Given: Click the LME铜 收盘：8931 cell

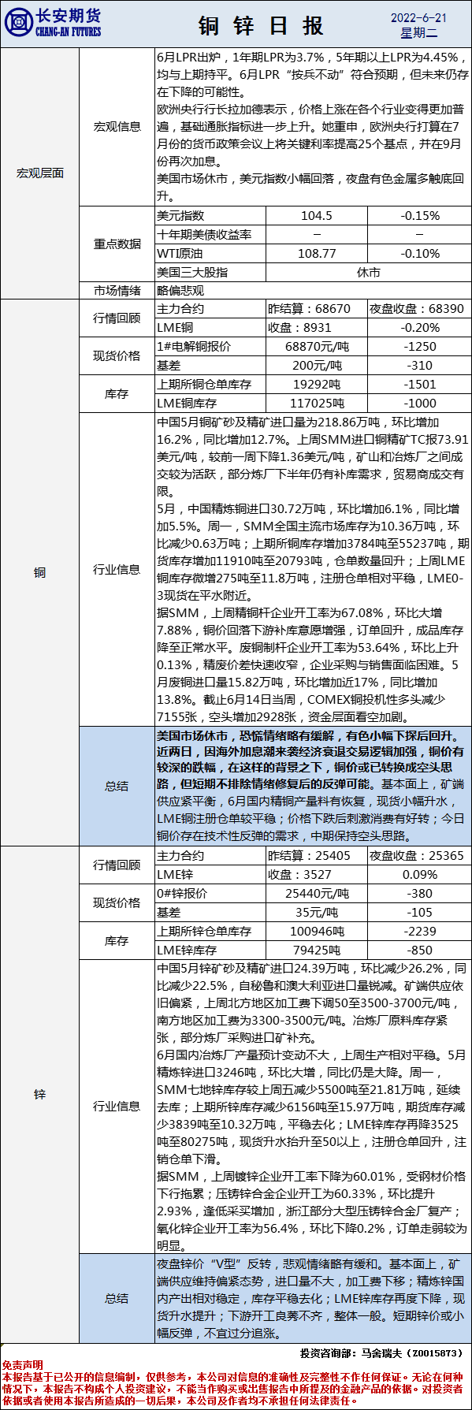Looking at the screenshot, I should tap(317, 327).
